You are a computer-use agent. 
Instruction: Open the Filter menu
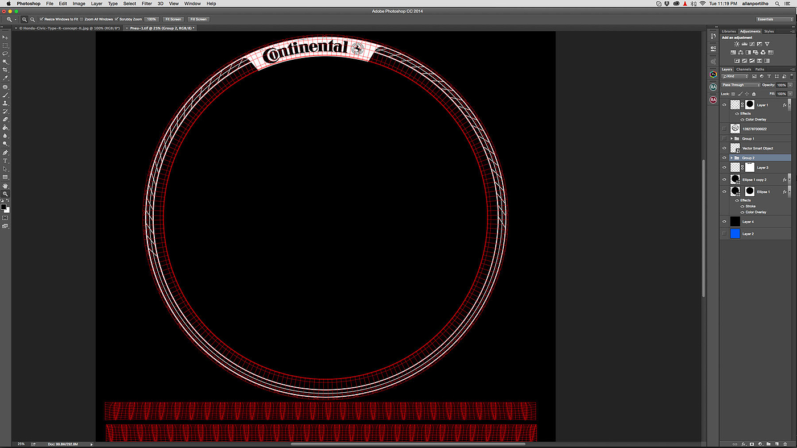pos(147,3)
